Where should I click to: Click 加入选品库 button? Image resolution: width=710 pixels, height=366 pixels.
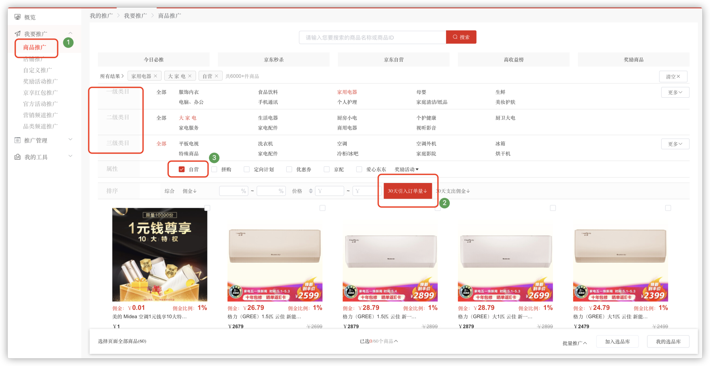click(x=618, y=342)
